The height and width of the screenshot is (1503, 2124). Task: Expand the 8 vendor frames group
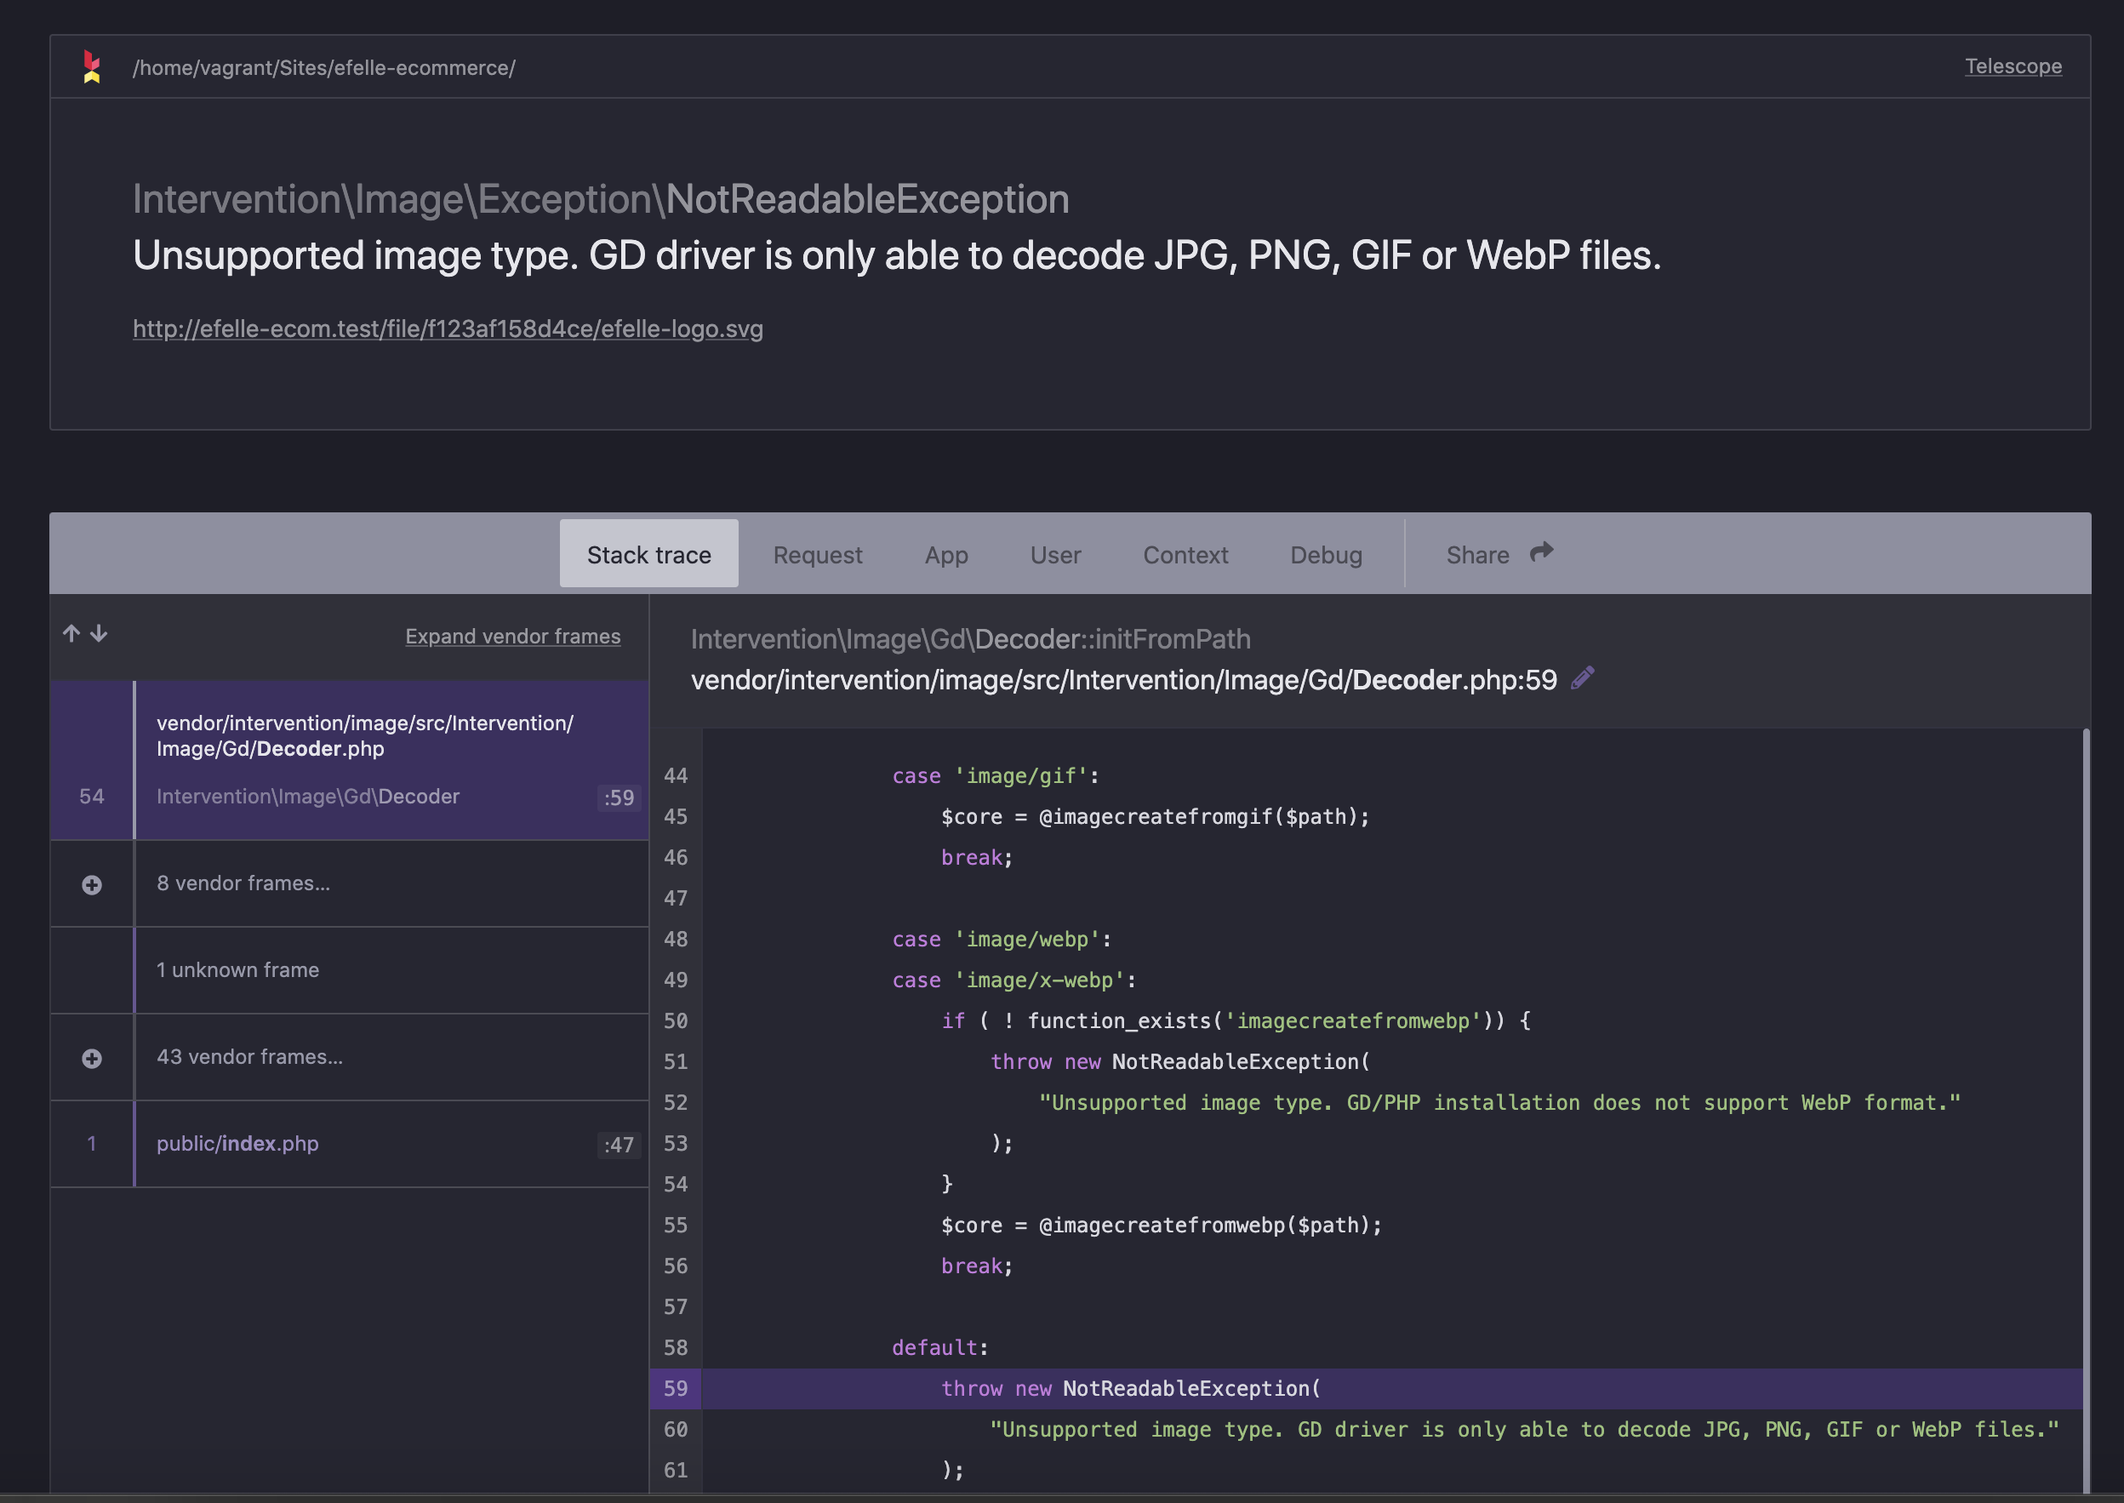[x=243, y=884]
